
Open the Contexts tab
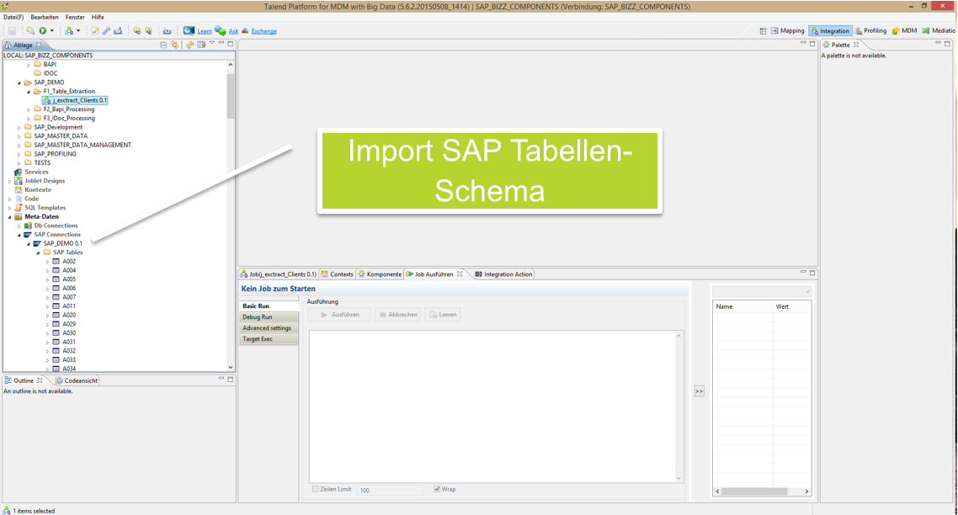(338, 274)
